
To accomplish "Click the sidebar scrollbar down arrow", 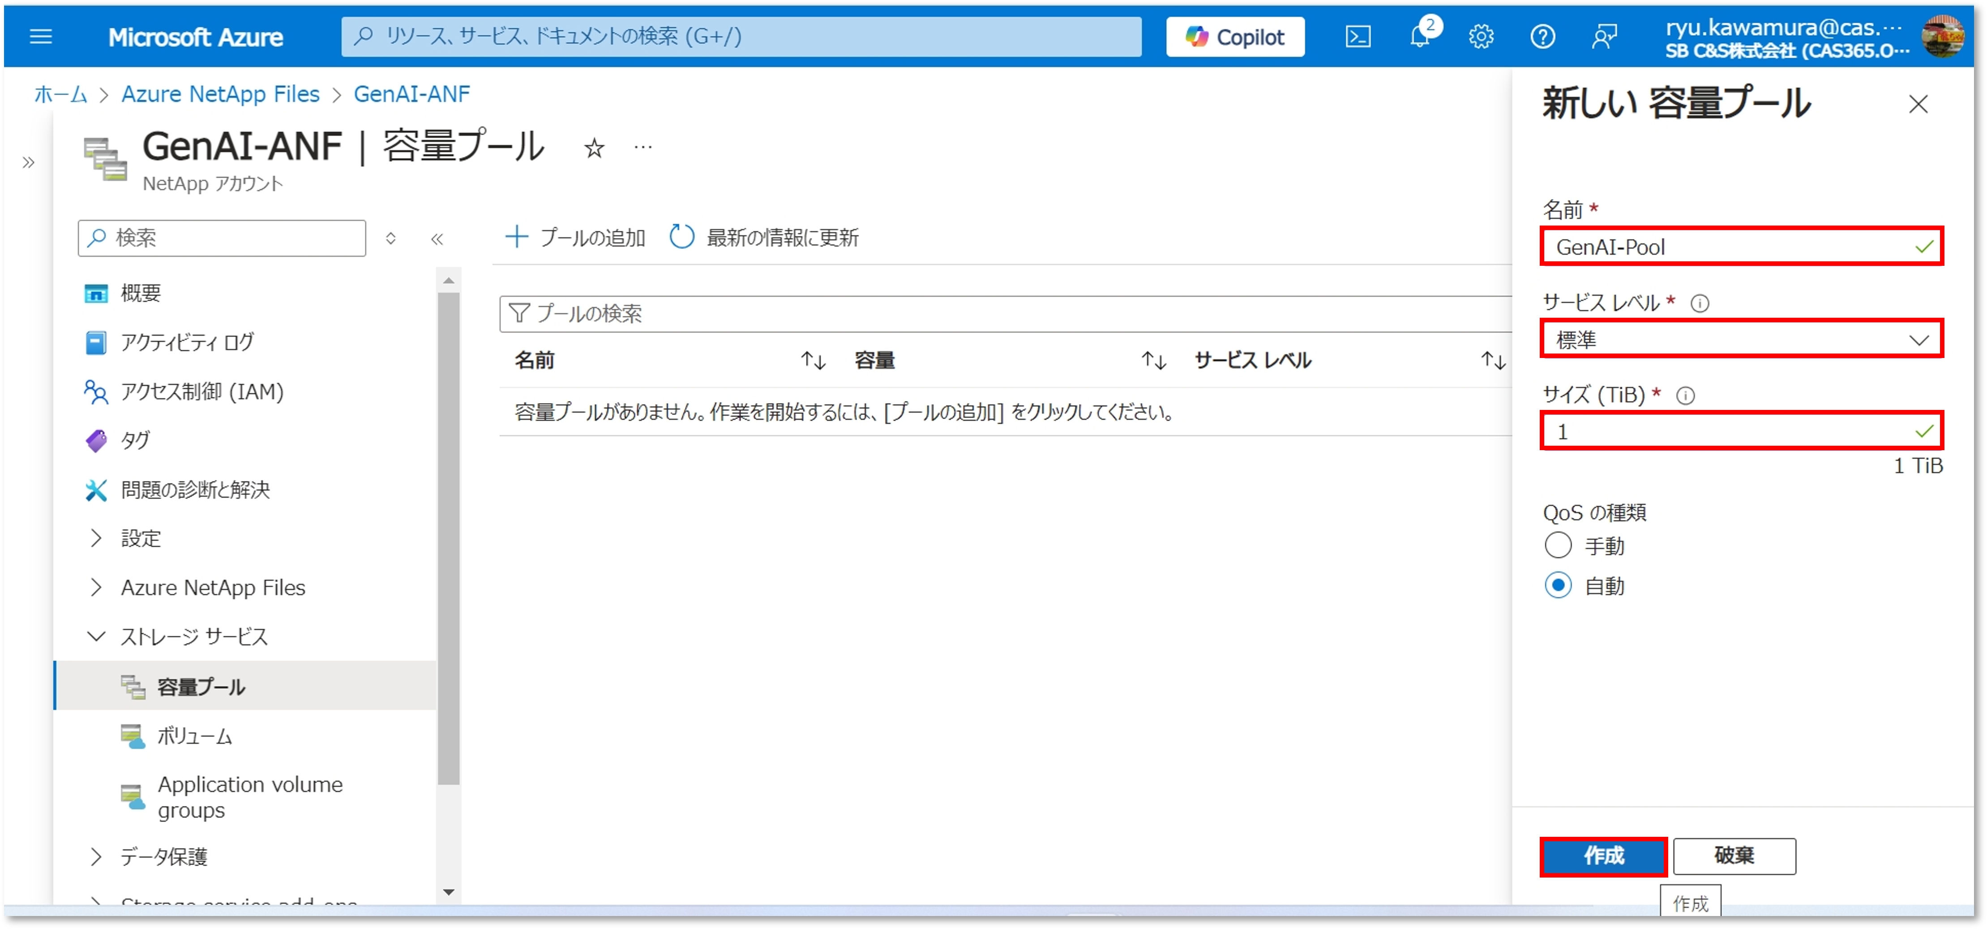I will 448,892.
